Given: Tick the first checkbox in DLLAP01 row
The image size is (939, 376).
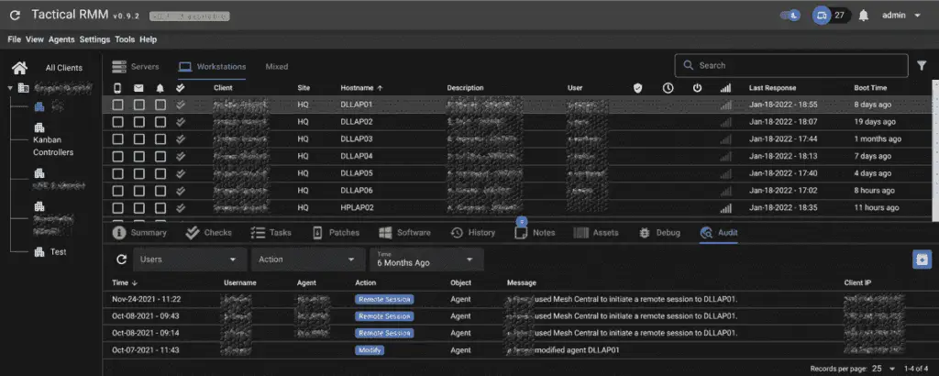Looking at the screenshot, I should point(117,105).
